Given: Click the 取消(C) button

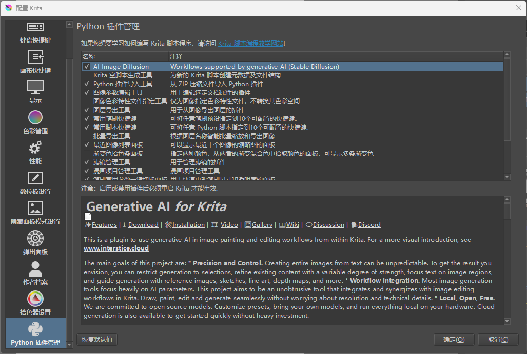Looking at the screenshot, I should 498,340.
